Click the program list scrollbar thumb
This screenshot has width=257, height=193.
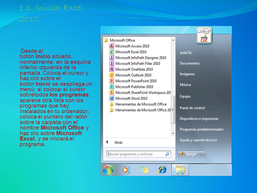(173, 110)
